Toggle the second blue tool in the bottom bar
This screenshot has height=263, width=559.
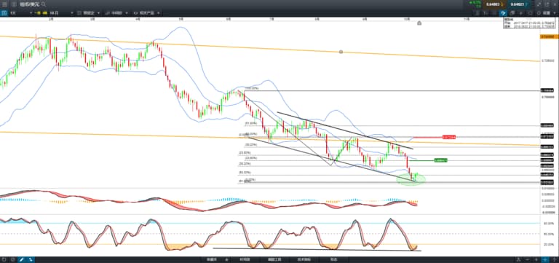(31, 259)
